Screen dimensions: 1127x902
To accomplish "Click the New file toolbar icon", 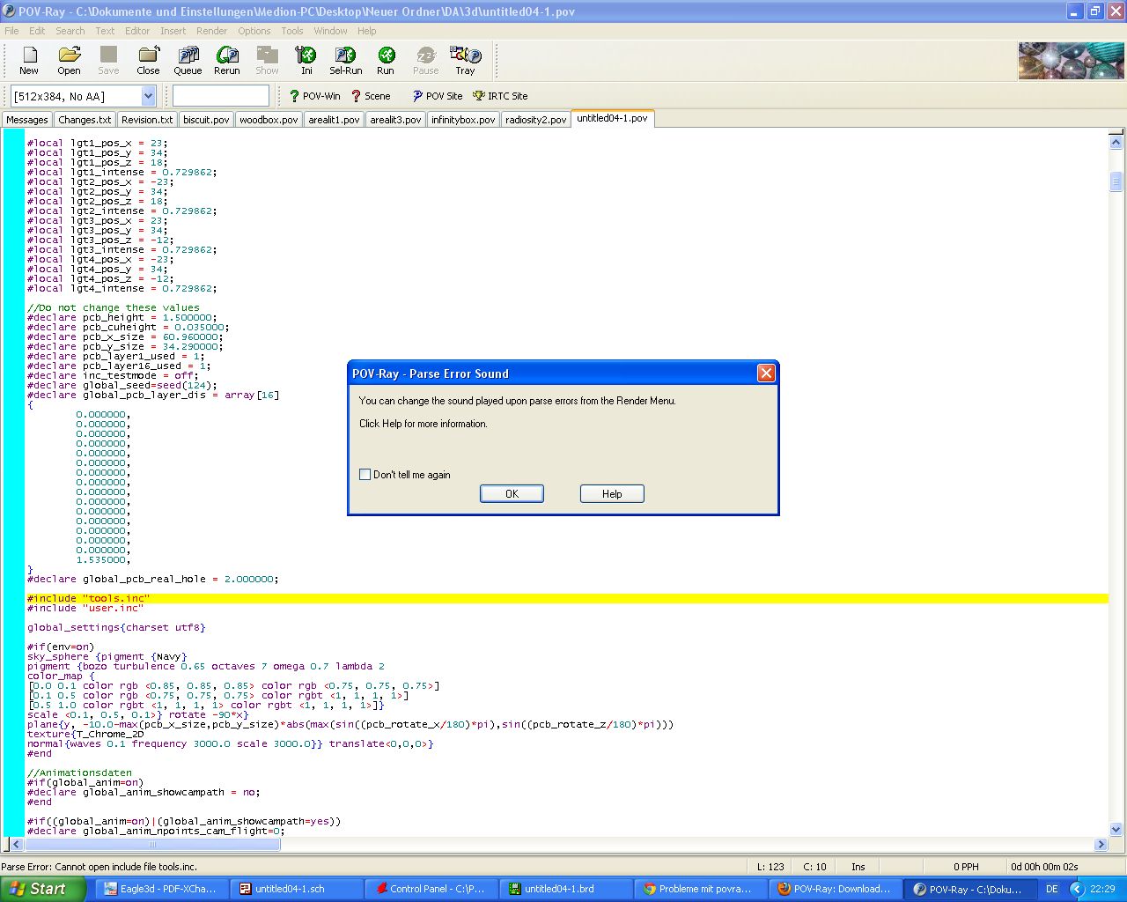I will pos(29,61).
